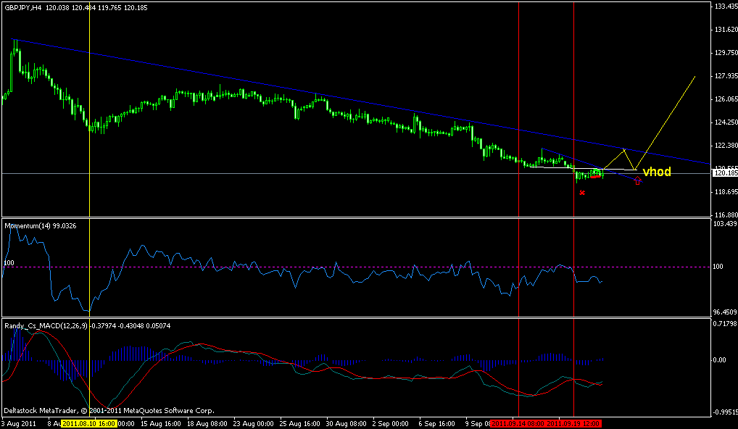Click the '23 Aug 00:00' time axis label

253,424
